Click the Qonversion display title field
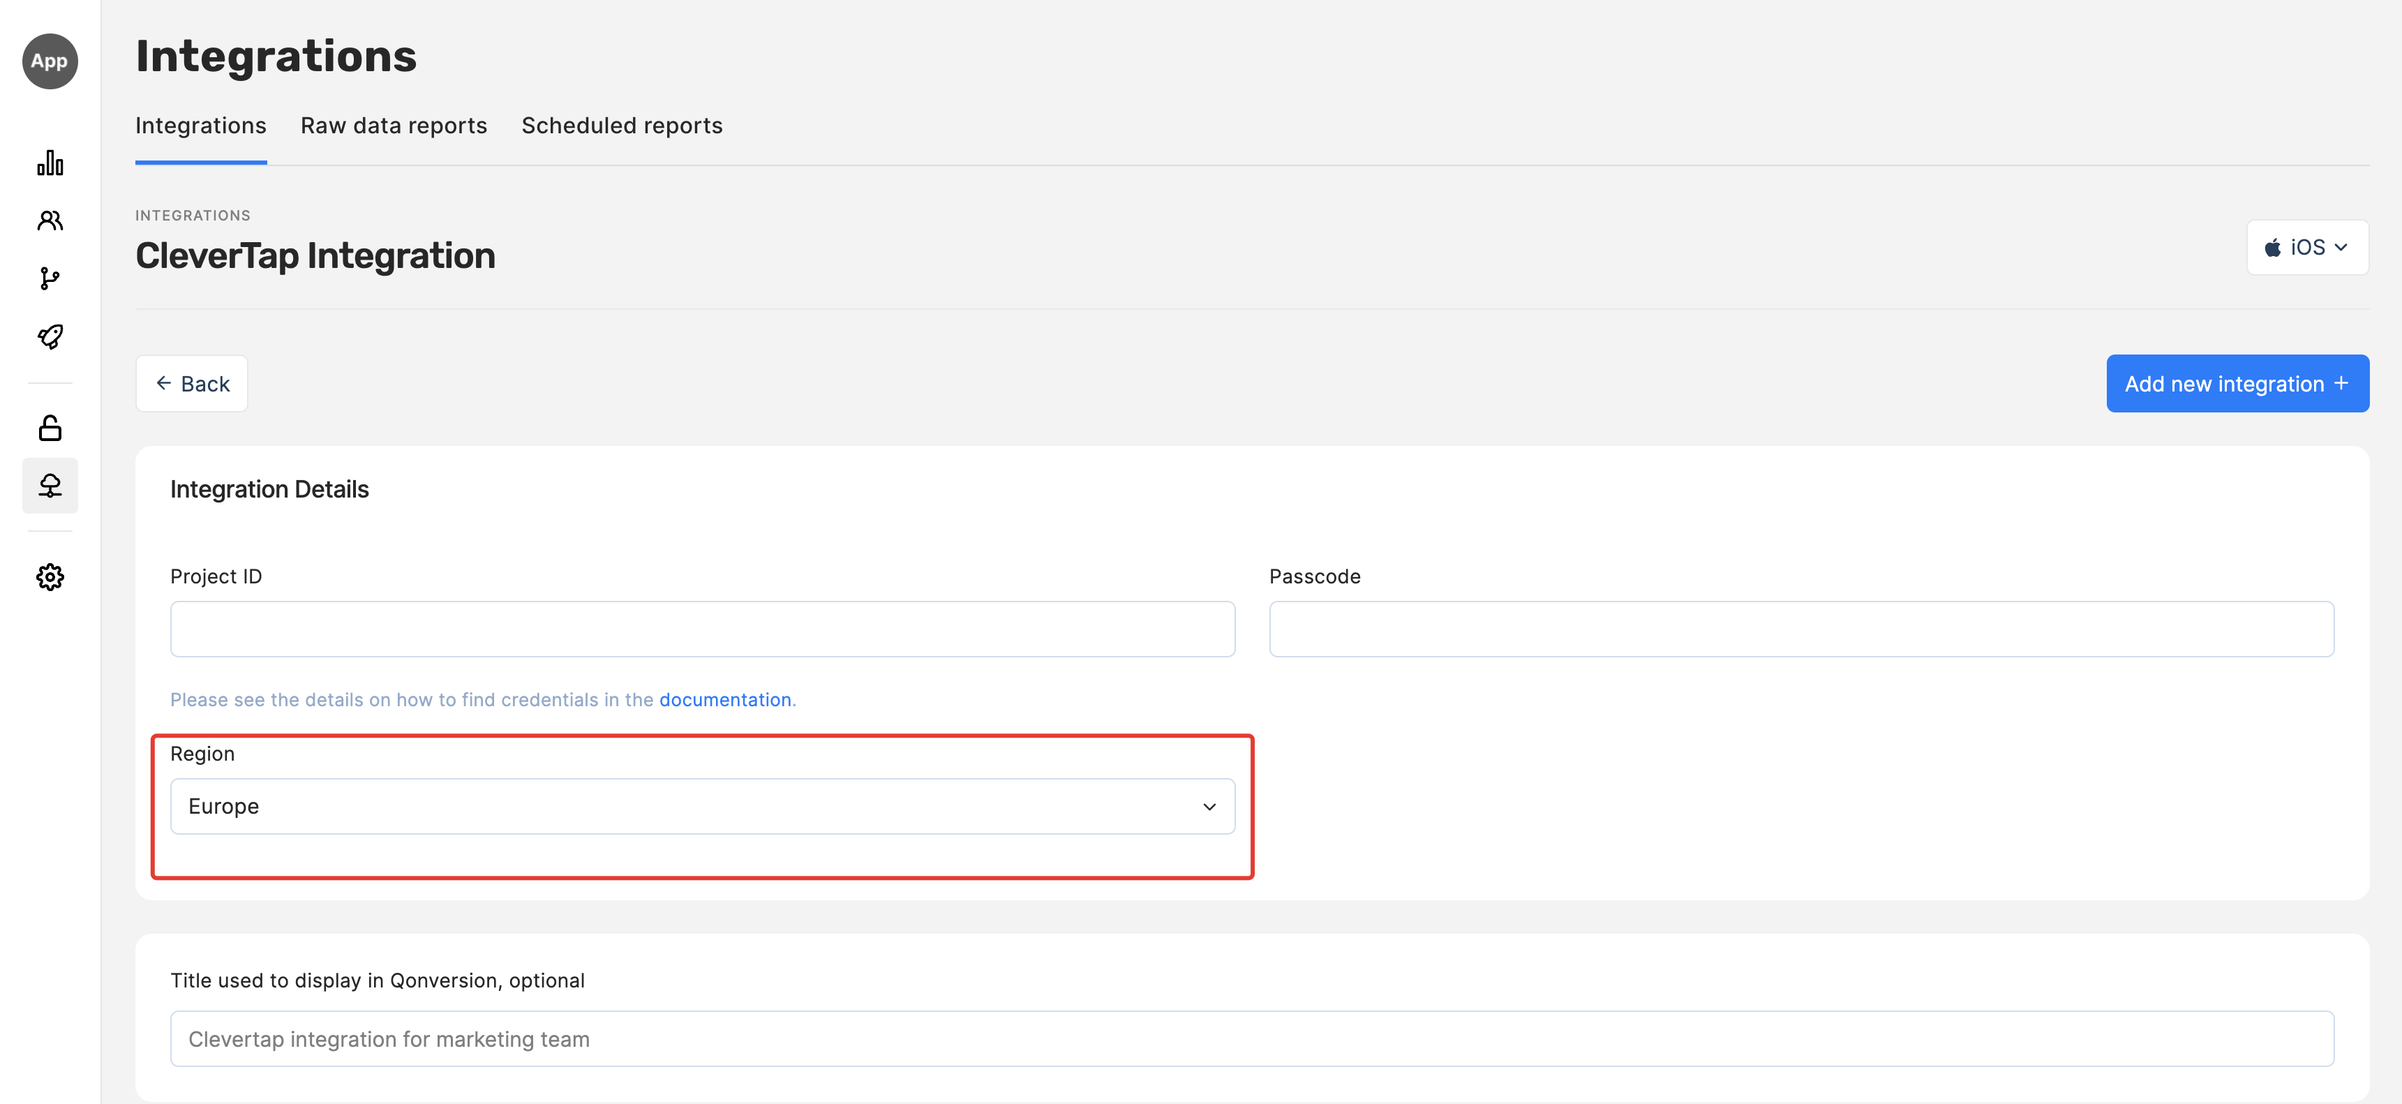This screenshot has width=2402, height=1104. click(x=1251, y=1038)
